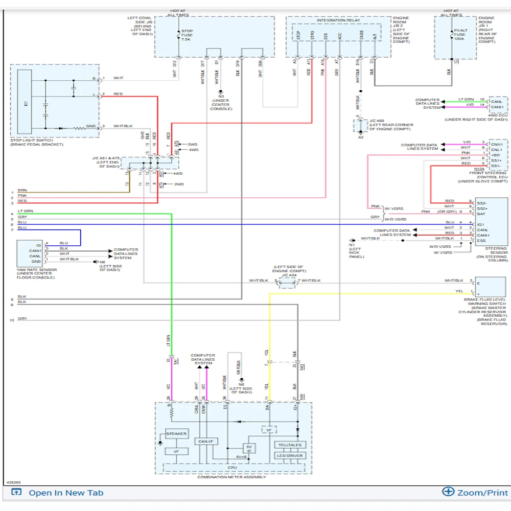Click the TELLTALES box
The image size is (511, 511).
[290, 445]
